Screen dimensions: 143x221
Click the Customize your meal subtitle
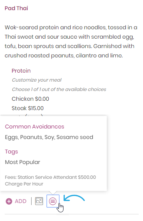(37, 80)
